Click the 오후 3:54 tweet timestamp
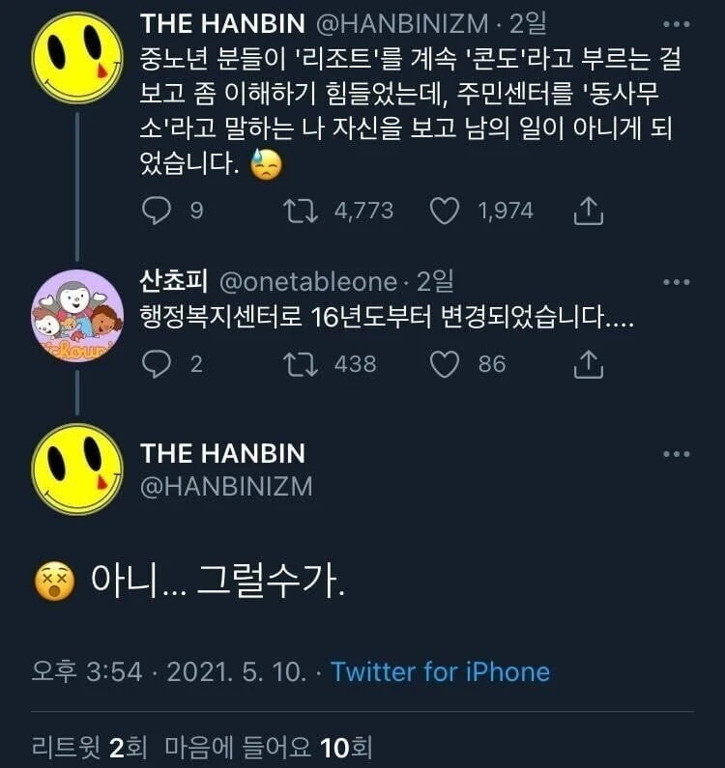 pos(87,672)
